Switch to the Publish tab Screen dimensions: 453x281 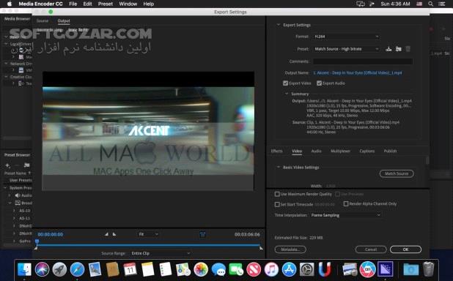point(390,151)
